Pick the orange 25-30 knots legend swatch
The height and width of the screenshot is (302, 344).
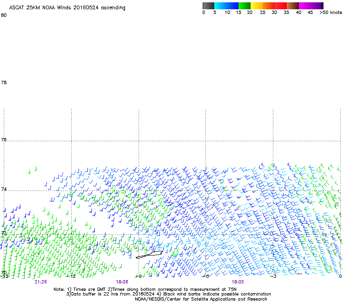click(269, 6)
